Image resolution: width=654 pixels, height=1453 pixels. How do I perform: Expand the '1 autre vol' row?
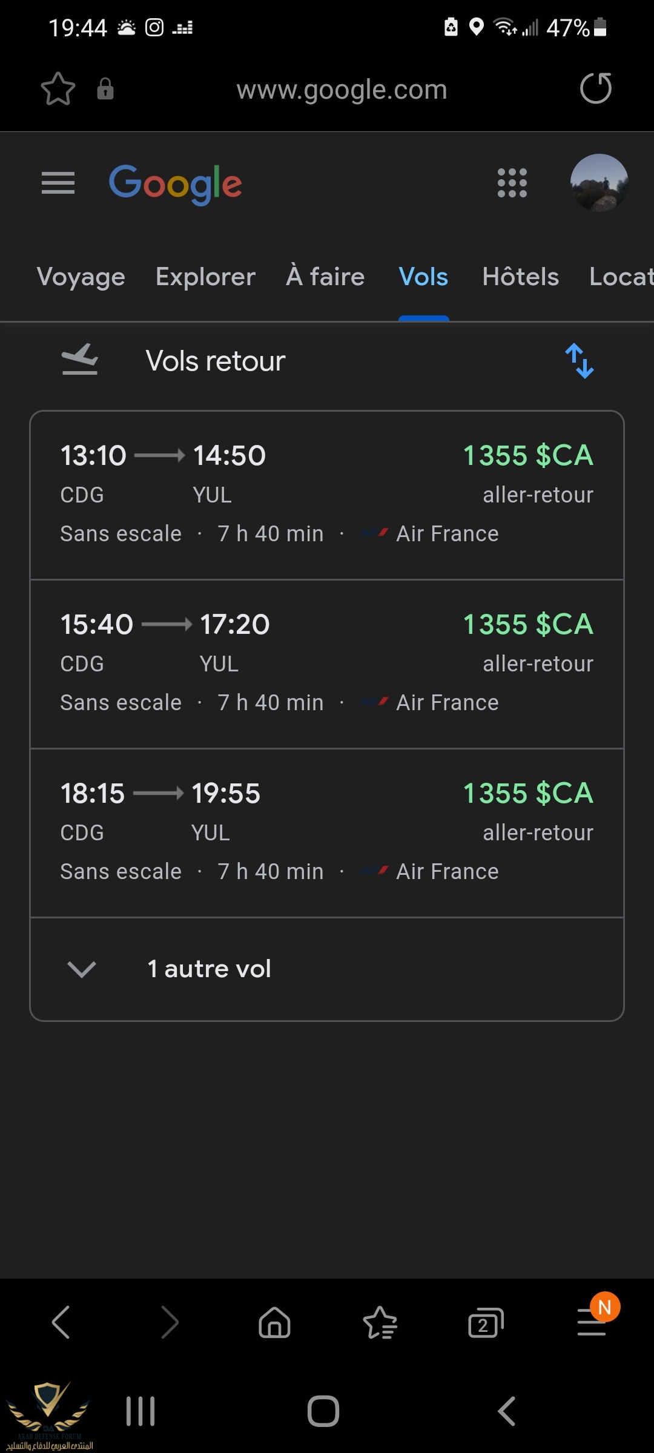[327, 969]
